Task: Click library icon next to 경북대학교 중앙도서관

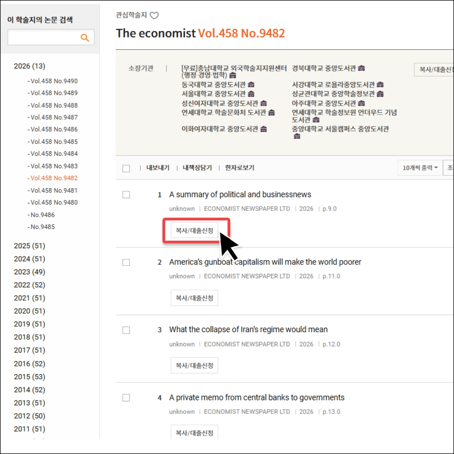Action: pyautogui.click(x=361, y=68)
